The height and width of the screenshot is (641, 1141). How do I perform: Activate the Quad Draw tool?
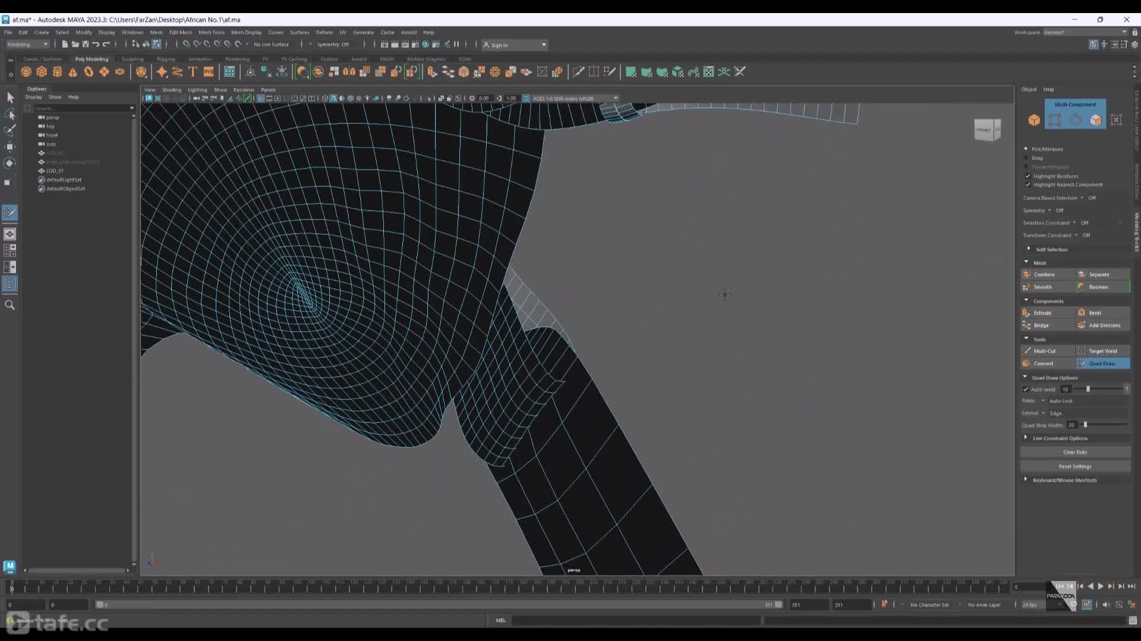[x=1103, y=363]
